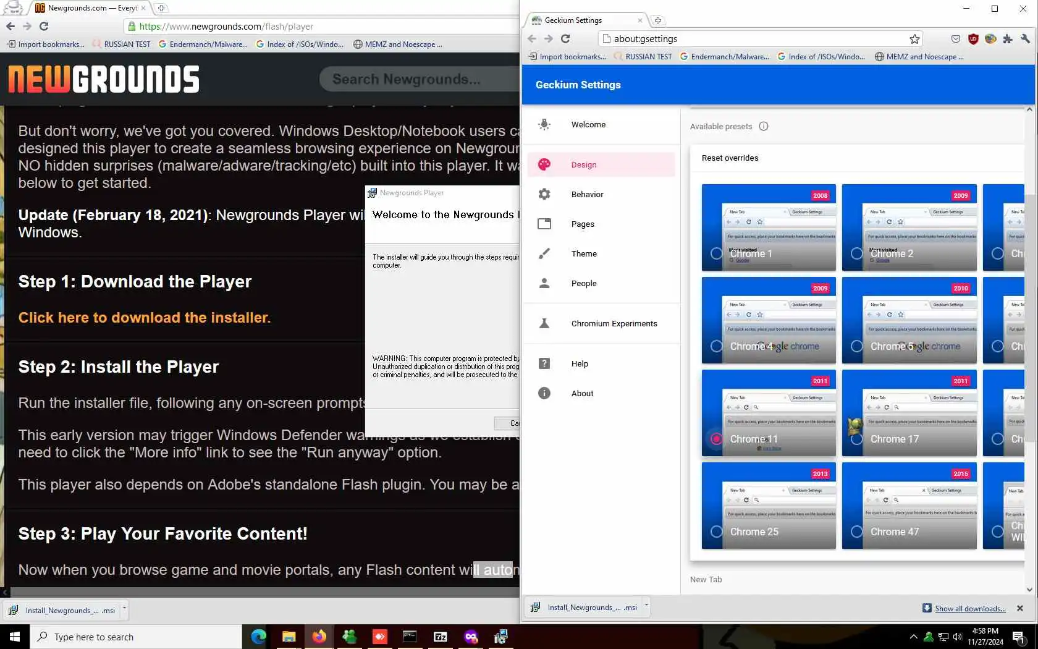Image resolution: width=1038 pixels, height=649 pixels.
Task: Go forward in the Geckium Settings window
Action: (549, 38)
